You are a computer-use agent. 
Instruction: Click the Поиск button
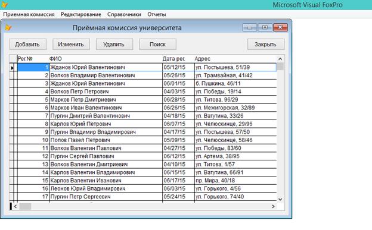pyautogui.click(x=157, y=44)
